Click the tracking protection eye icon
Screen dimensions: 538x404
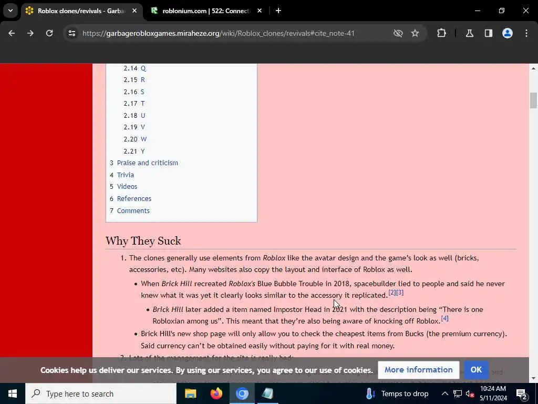(x=398, y=33)
